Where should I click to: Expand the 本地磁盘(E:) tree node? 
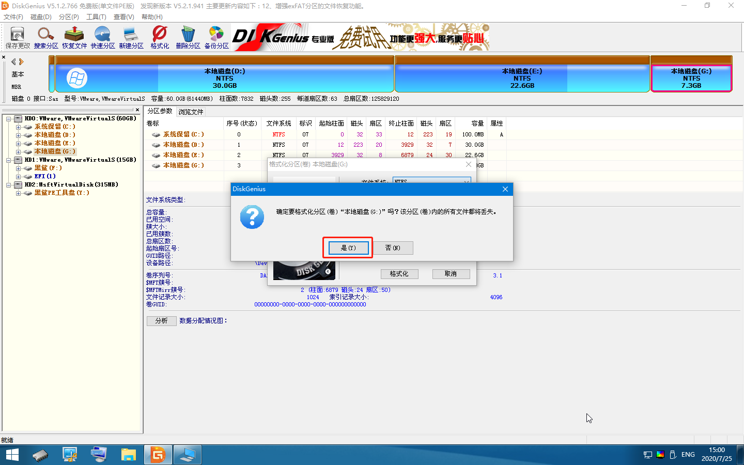(18, 144)
